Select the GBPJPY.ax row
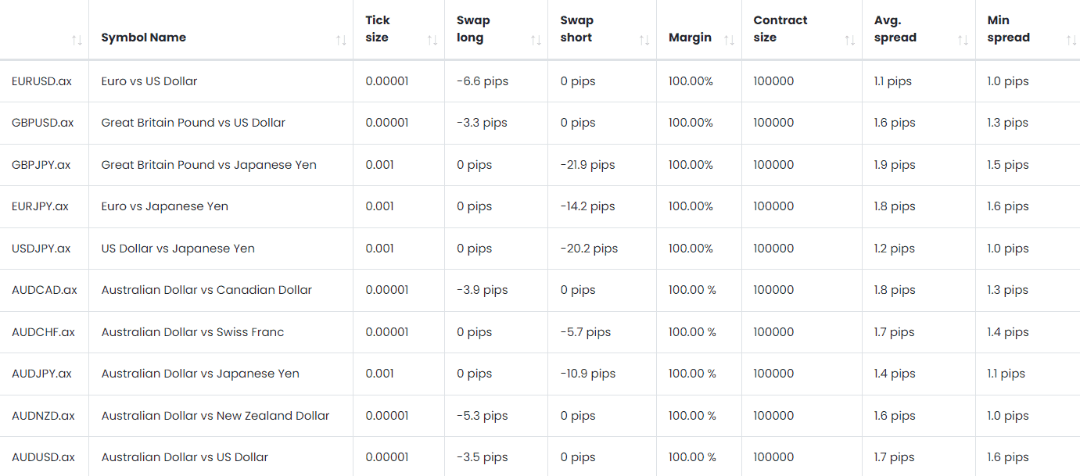The image size is (1080, 476). point(39,165)
